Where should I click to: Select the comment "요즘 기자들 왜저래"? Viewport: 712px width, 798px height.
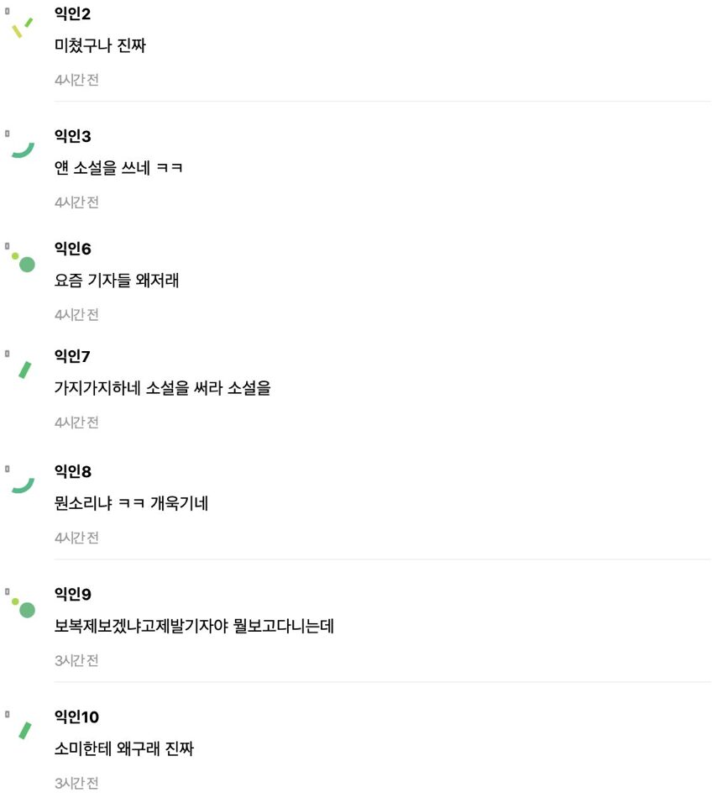click(117, 281)
